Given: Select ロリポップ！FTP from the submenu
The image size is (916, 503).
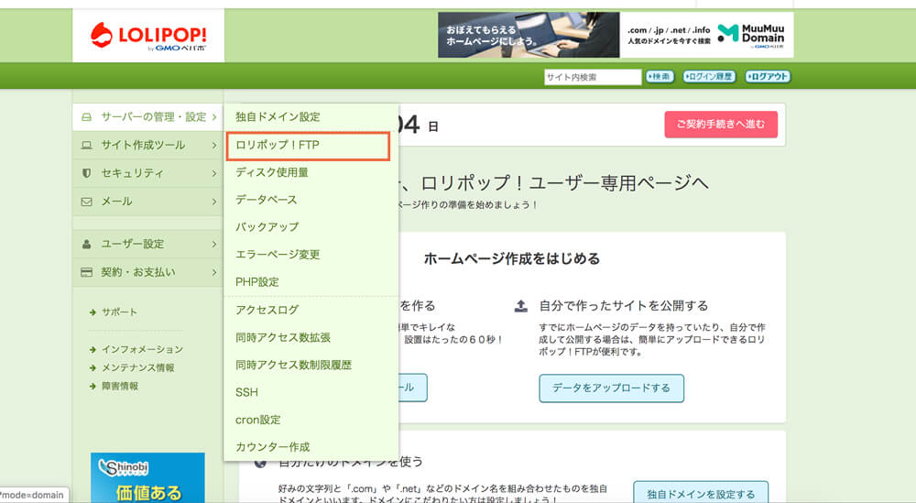Looking at the screenshot, I should (308, 146).
